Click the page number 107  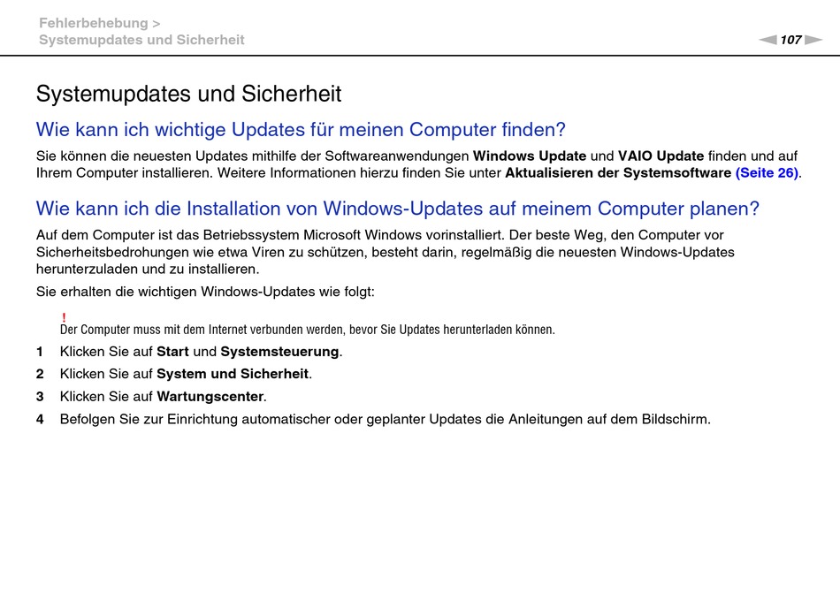click(790, 40)
